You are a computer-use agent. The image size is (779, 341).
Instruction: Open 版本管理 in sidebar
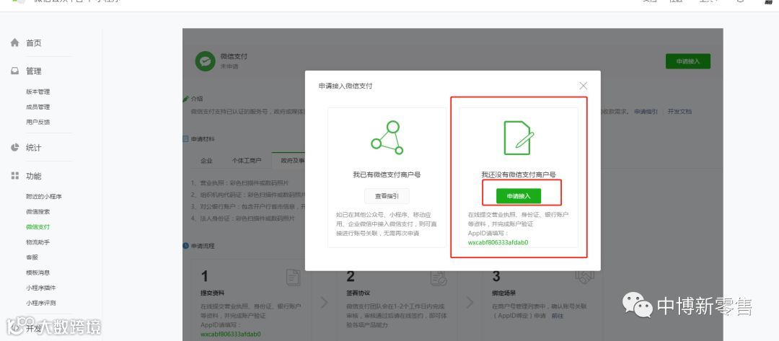click(x=38, y=92)
